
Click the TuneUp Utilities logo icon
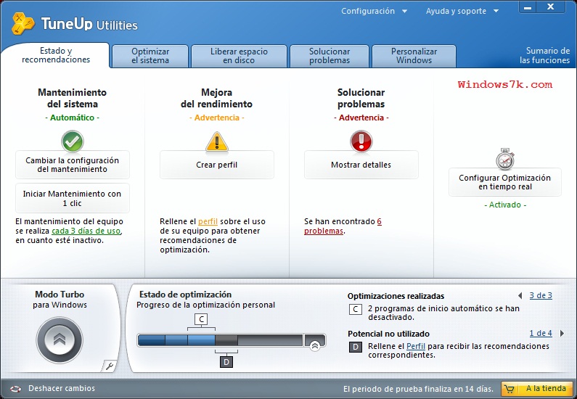tap(22, 23)
